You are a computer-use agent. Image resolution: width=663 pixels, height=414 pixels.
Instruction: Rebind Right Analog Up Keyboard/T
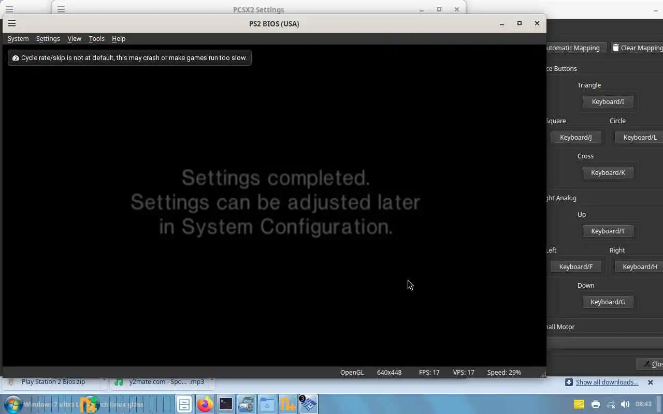[608, 231]
